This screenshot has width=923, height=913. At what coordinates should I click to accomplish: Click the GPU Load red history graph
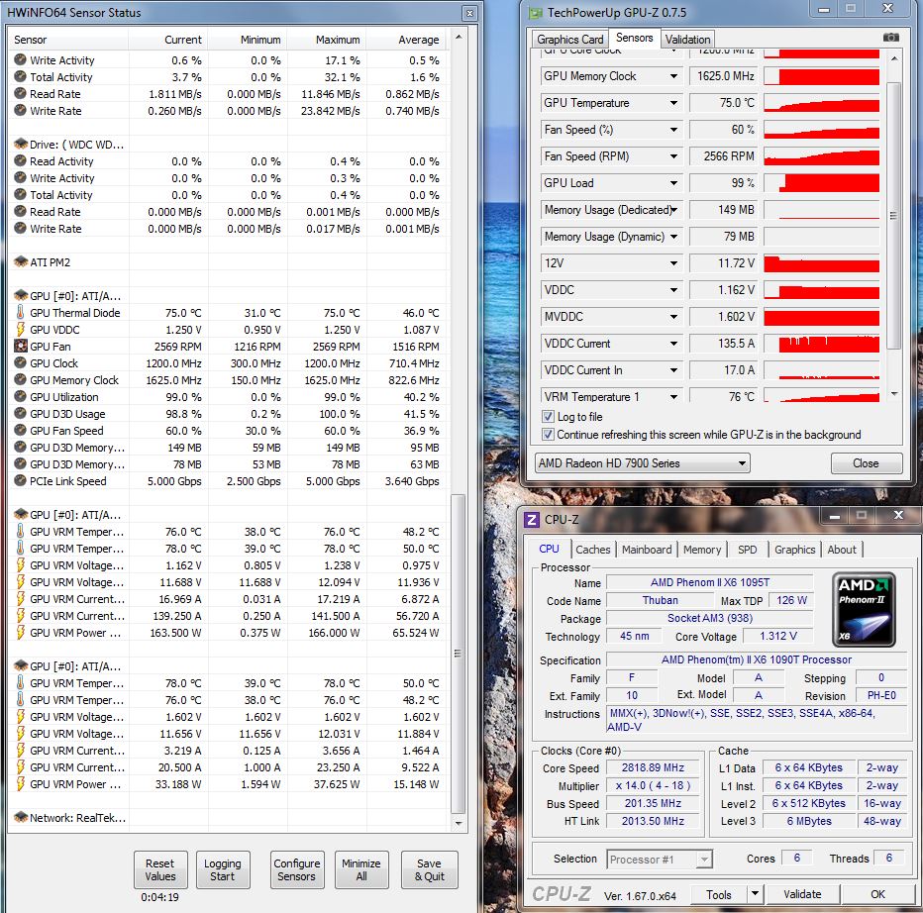click(x=821, y=183)
